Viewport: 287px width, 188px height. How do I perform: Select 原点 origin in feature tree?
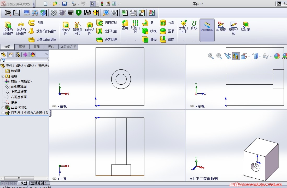click(x=11, y=102)
